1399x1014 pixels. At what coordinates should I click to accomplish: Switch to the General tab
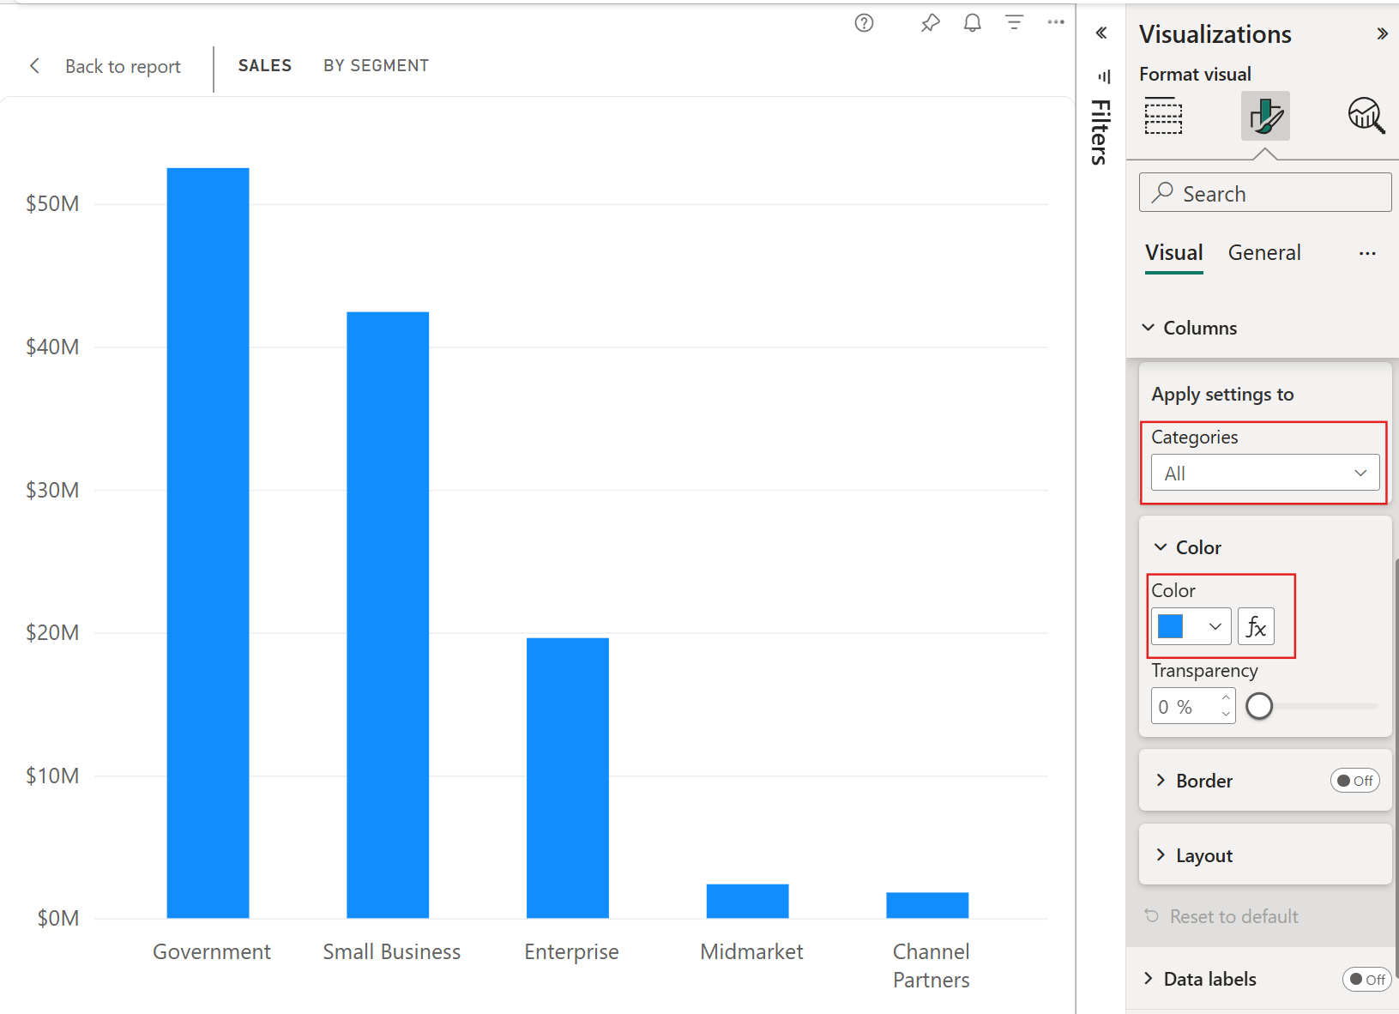[x=1264, y=252]
